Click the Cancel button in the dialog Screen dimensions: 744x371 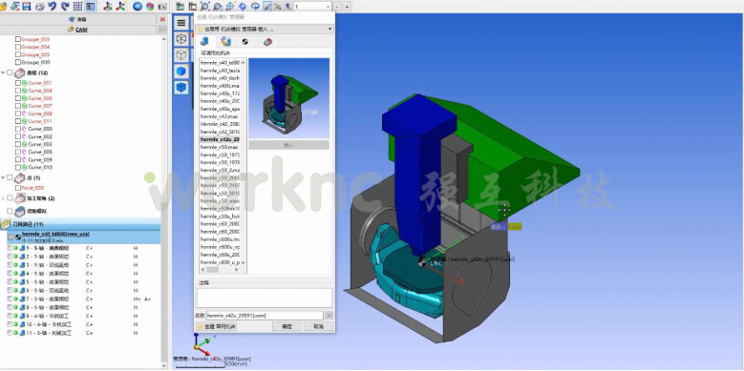(x=318, y=326)
